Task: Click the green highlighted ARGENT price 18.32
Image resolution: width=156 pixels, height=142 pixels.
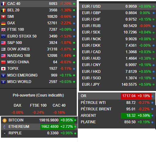Action: pyautogui.click(x=131, y=116)
